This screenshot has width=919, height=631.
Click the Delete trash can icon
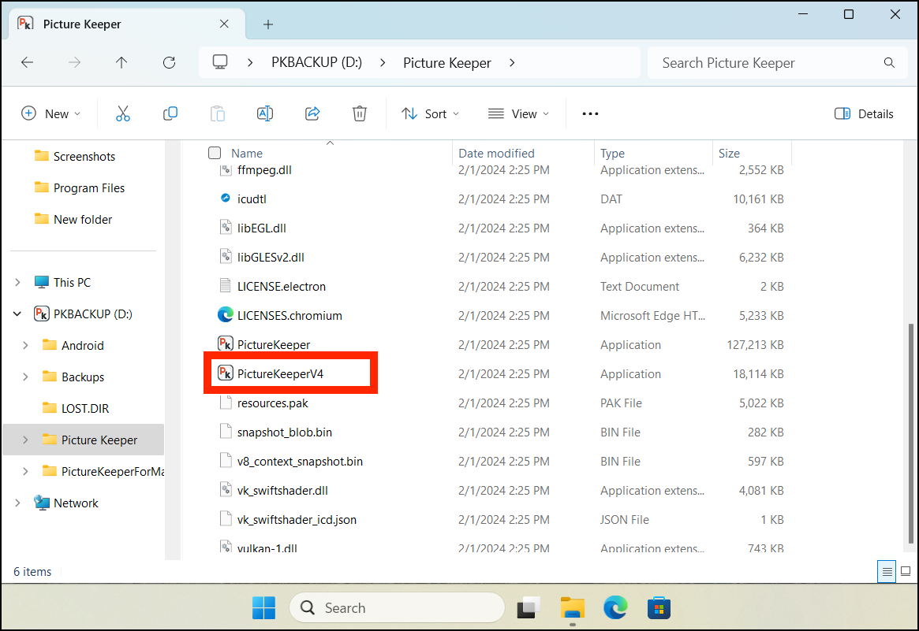coord(359,113)
